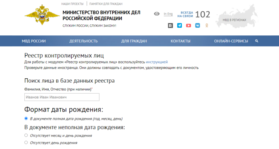Click the slogan 'СЛУЖИМ РОССИИ, СЛУЖИМ ЗАКОНУ!'

[89, 26]
